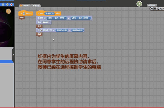Click the fit-to-screen icon in the workspace toolbar
Viewport: 164px width, 108px height.
158,9
